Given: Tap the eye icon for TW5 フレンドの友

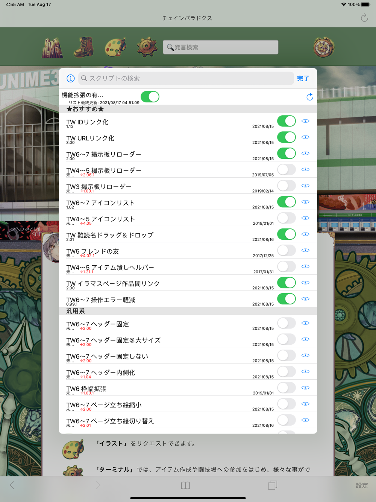Looking at the screenshot, I should (x=305, y=251).
